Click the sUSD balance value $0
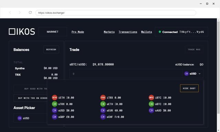The height and width of the screenshot is (132, 220). click(x=201, y=64)
